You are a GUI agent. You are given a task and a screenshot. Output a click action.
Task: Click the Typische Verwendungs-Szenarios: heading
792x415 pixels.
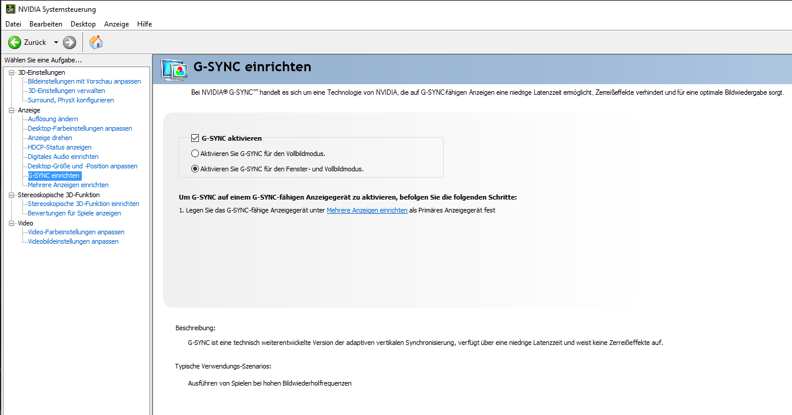224,366
